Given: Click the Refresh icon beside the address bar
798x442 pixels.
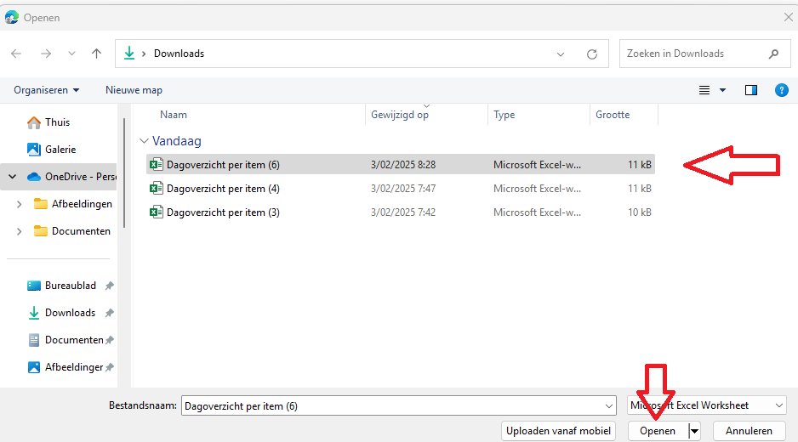Looking at the screenshot, I should pos(592,54).
